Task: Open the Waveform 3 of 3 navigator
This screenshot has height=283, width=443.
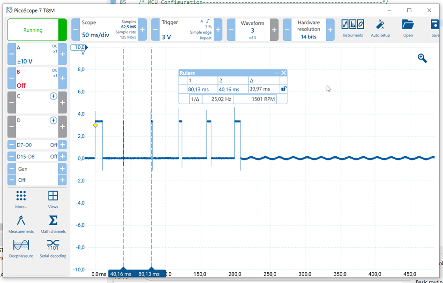Action: (x=253, y=30)
